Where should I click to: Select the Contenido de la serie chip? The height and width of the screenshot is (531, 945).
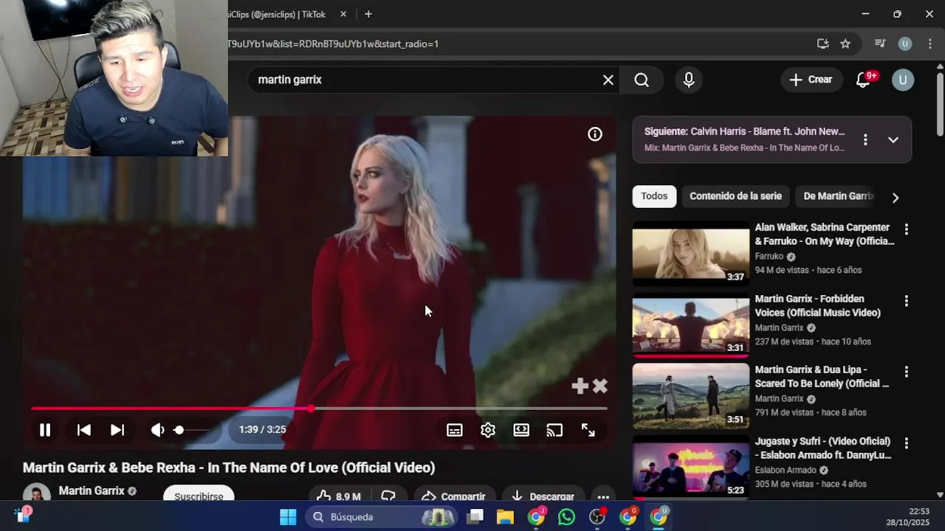[735, 196]
